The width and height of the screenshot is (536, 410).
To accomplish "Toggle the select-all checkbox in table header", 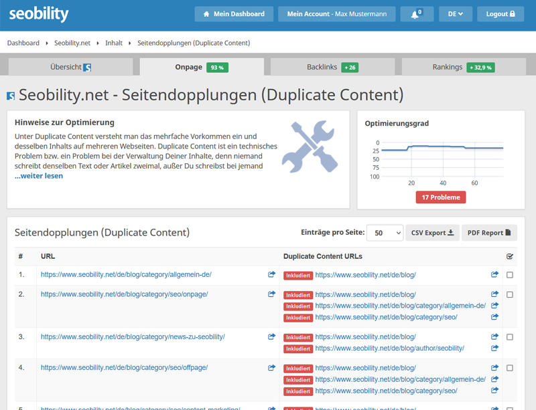I will click(x=510, y=256).
